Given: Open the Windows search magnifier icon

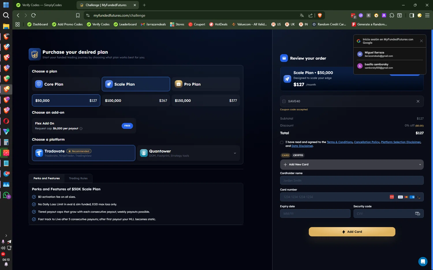Looking at the screenshot, I should (x=6, y=15).
